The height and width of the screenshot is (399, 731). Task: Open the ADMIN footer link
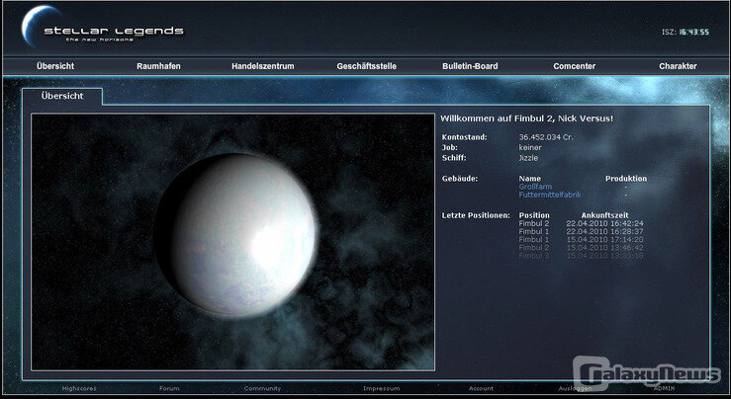pos(665,388)
